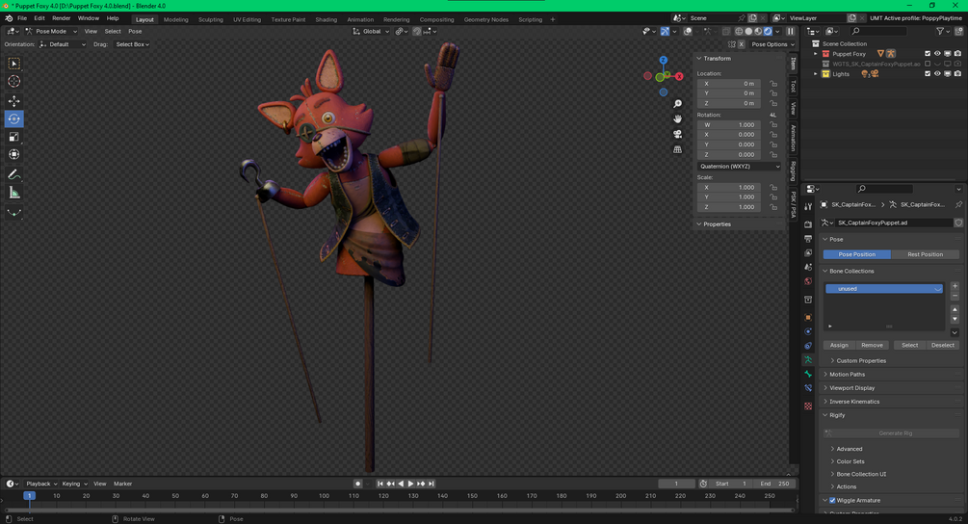Expand the Viewport Display panel

tap(852, 388)
